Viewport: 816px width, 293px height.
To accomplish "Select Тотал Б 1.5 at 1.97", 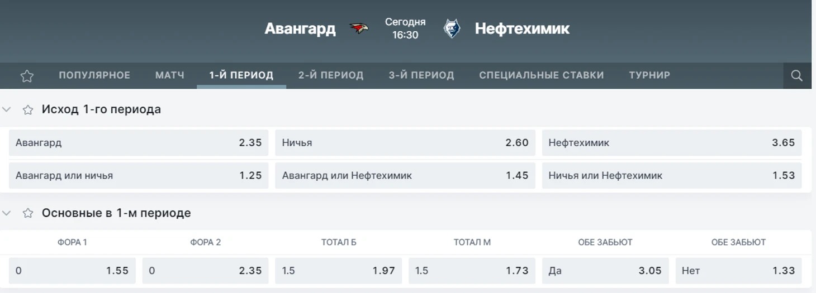I will point(339,271).
